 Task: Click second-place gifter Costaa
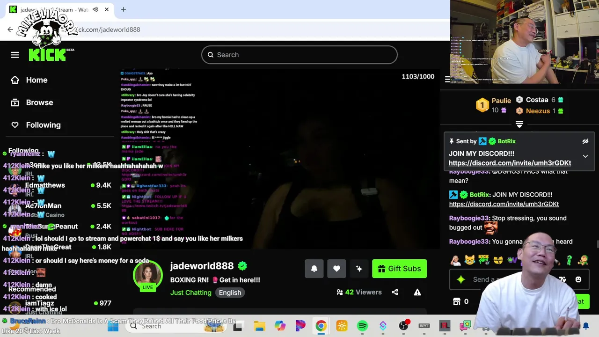pyautogui.click(x=537, y=100)
